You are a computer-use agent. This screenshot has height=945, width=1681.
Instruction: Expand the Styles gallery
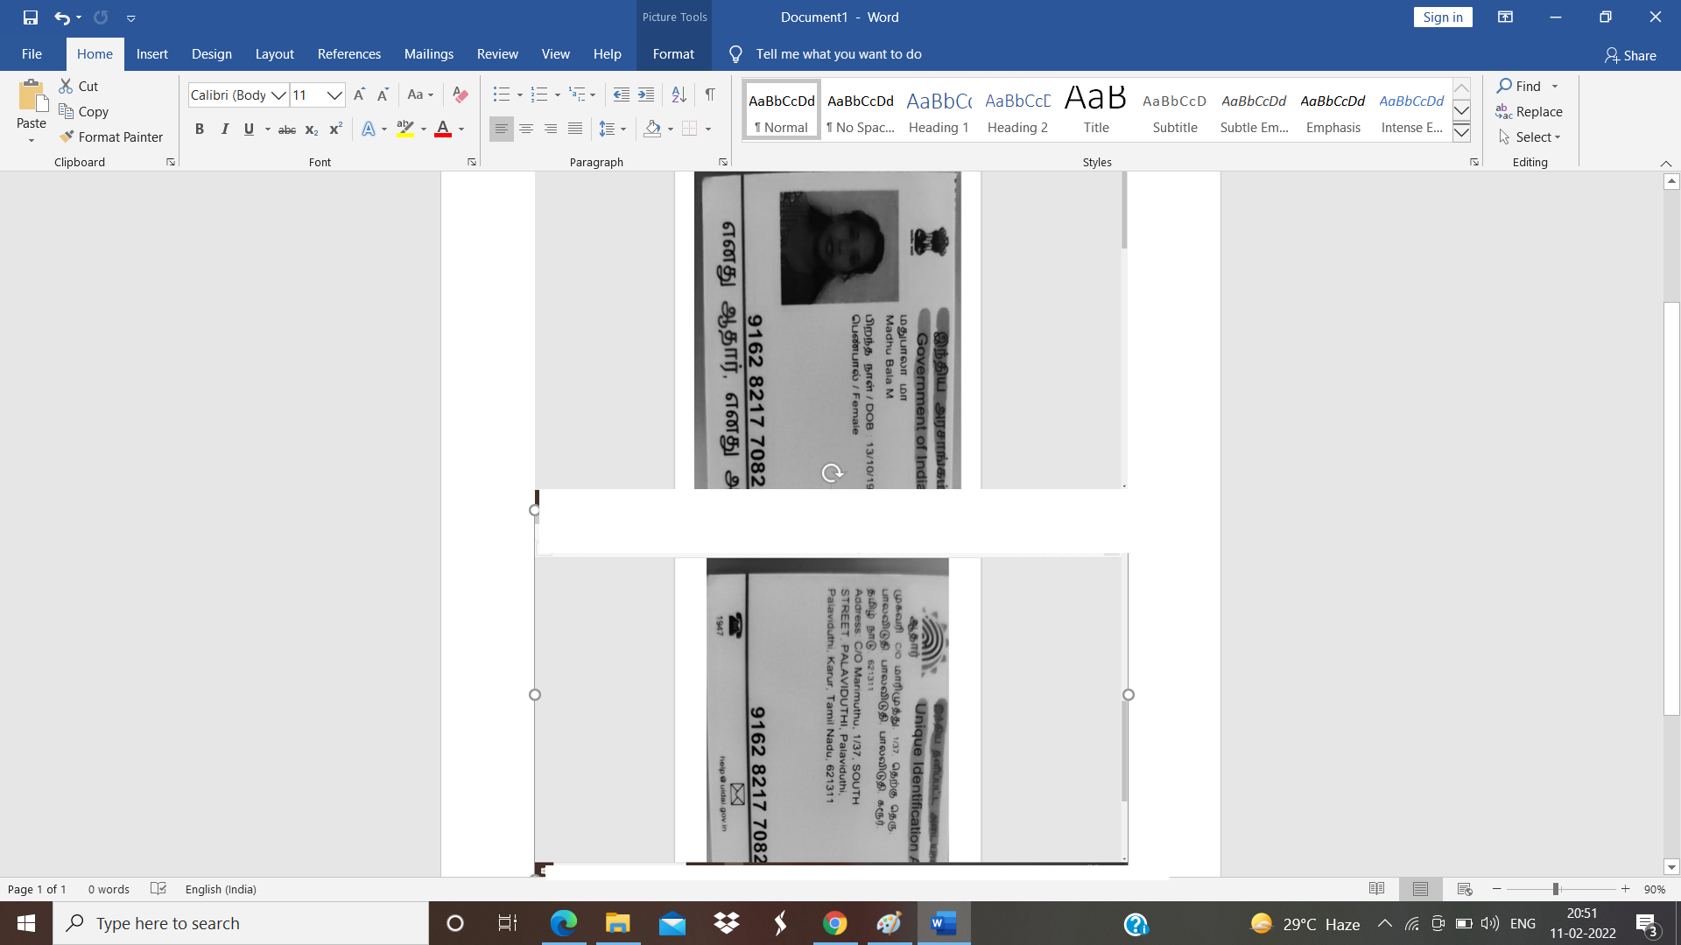(1461, 133)
